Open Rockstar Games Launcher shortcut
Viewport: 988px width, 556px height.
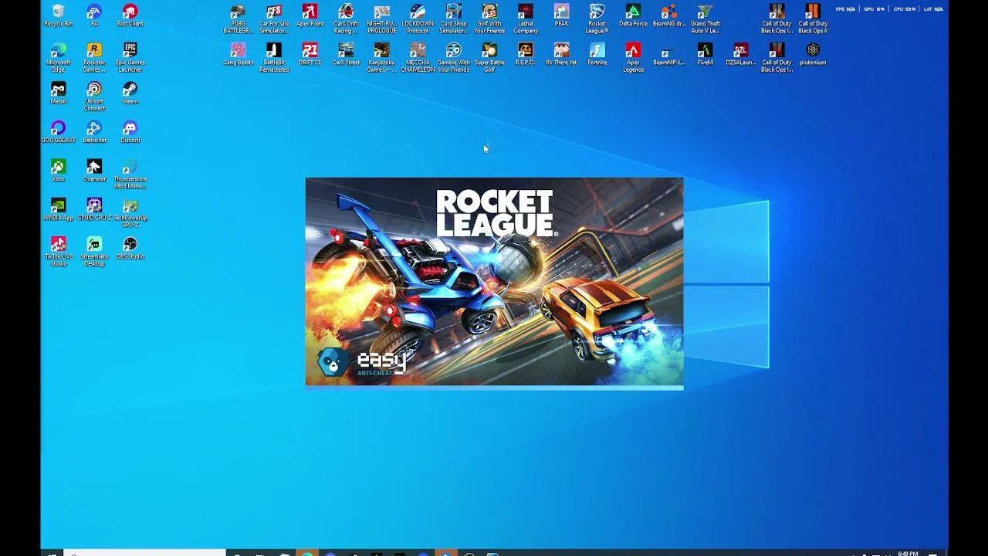click(x=94, y=58)
